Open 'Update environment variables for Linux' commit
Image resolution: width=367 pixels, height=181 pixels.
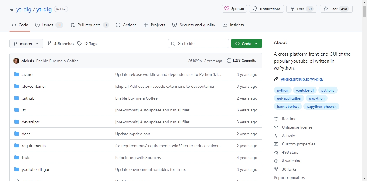[x=150, y=169]
